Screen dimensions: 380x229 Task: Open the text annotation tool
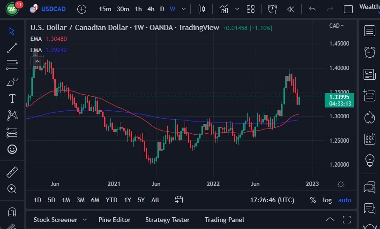coord(12,99)
